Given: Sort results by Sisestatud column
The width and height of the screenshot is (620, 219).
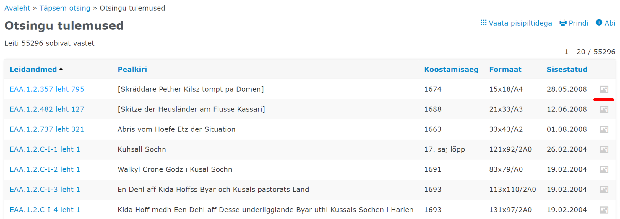Looking at the screenshot, I should (567, 70).
